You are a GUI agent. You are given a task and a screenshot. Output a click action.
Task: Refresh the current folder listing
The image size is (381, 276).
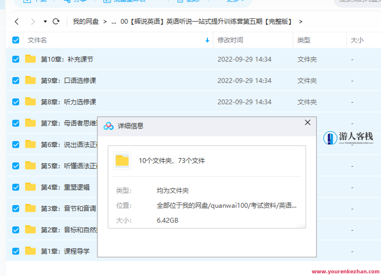tap(56, 21)
